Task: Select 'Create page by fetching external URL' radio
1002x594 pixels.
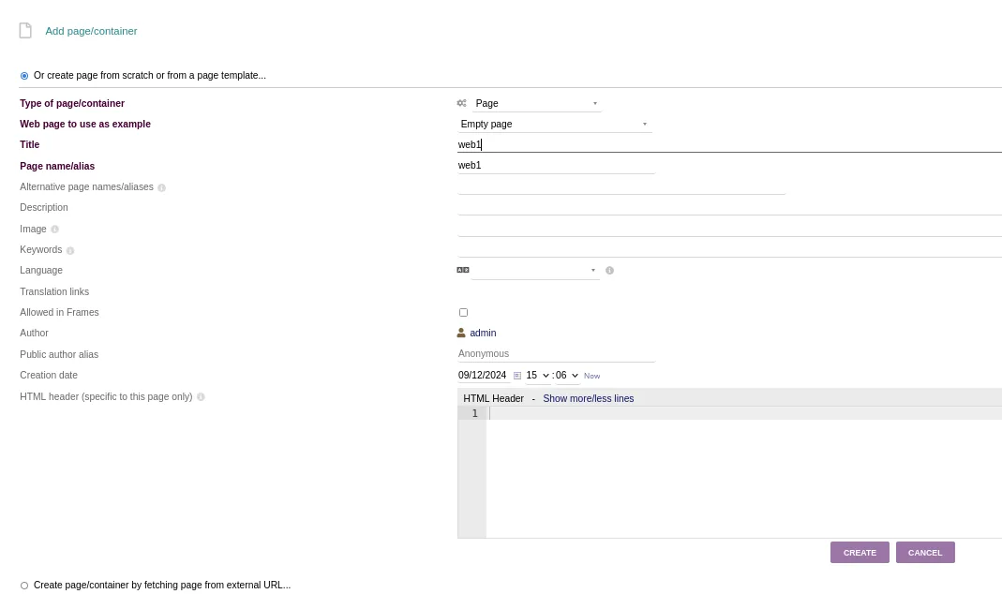Action: pyautogui.click(x=24, y=585)
